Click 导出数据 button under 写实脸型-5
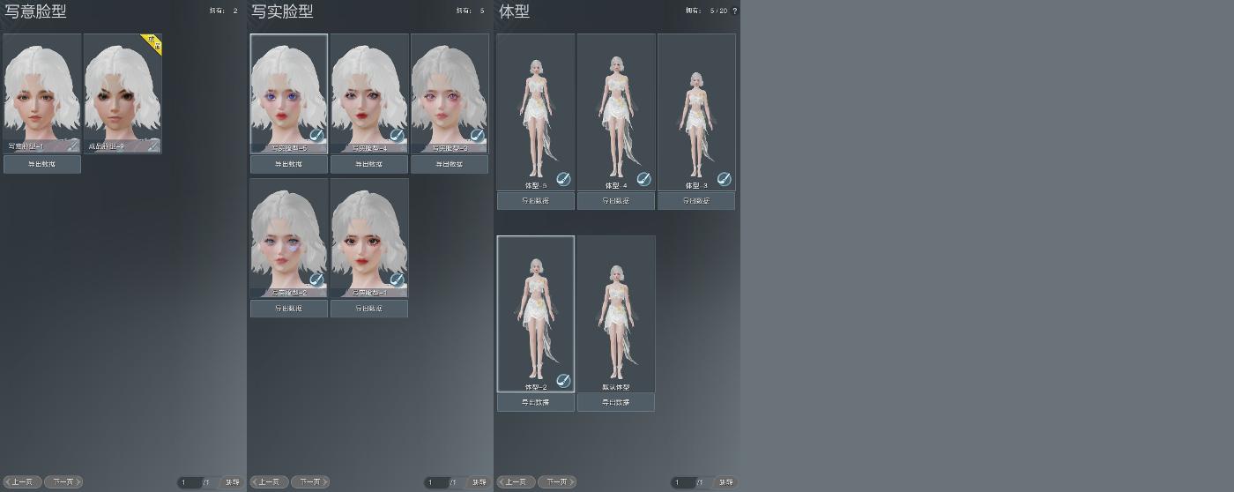1234x492 pixels. pyautogui.click(x=289, y=164)
